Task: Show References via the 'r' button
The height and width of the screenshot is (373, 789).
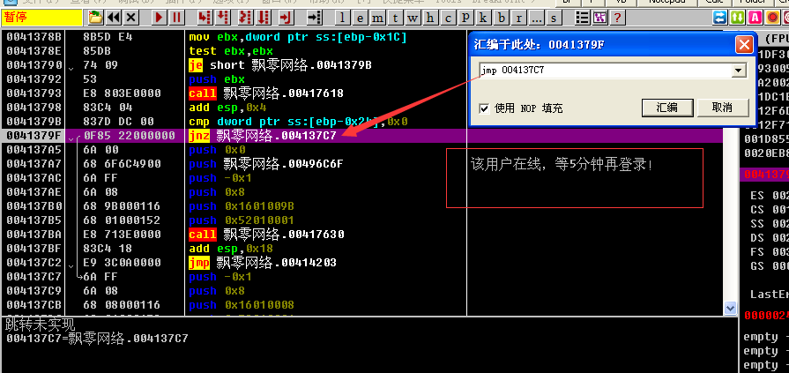Action: 518,18
